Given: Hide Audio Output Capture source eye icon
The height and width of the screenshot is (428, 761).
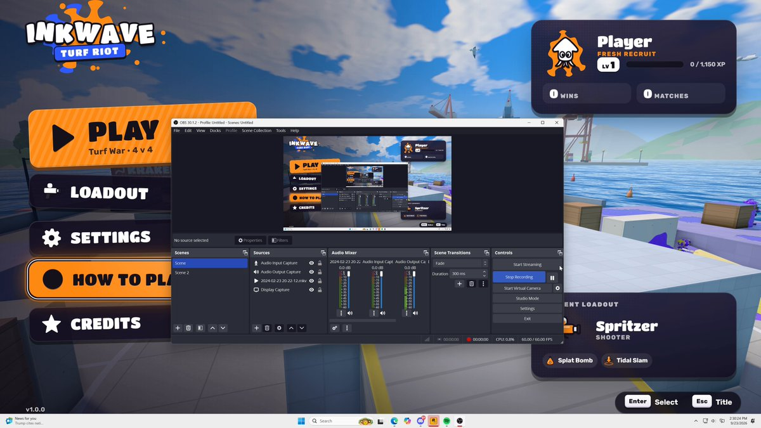Looking at the screenshot, I should [311, 271].
